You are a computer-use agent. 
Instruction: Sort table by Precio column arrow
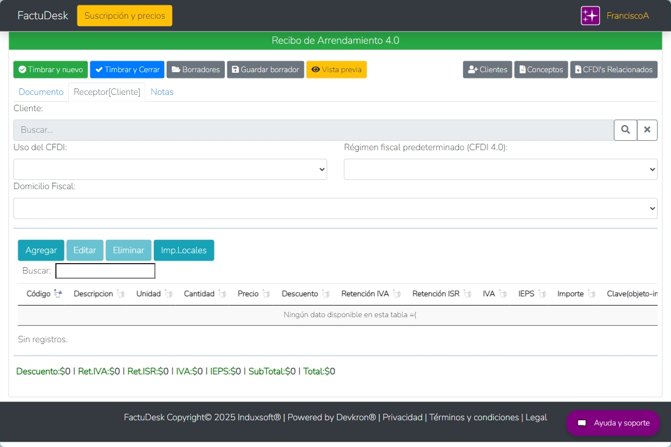click(266, 294)
